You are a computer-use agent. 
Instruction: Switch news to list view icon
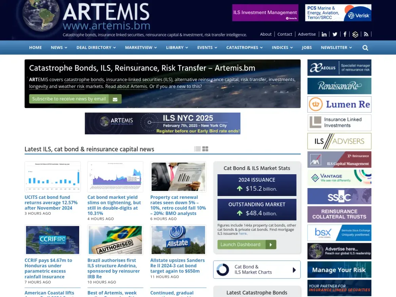point(197,148)
